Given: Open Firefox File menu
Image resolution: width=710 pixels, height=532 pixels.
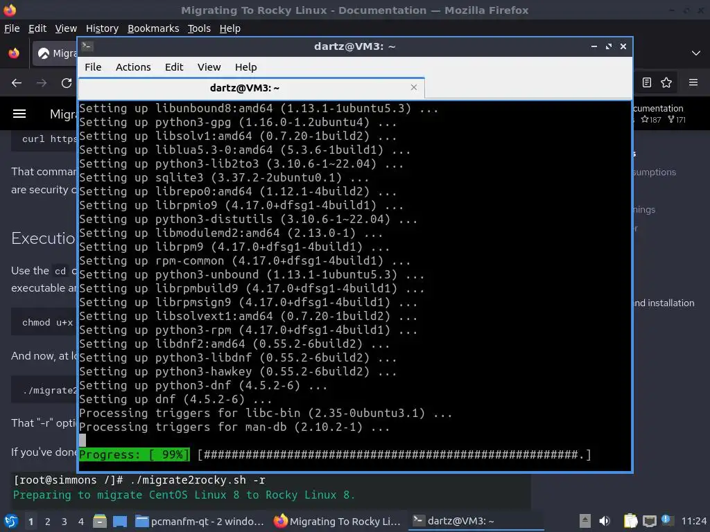Looking at the screenshot, I should click(x=12, y=28).
